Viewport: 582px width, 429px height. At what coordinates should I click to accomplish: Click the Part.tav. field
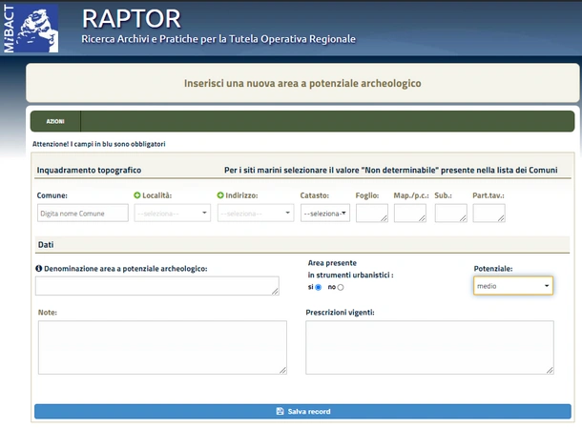point(488,214)
